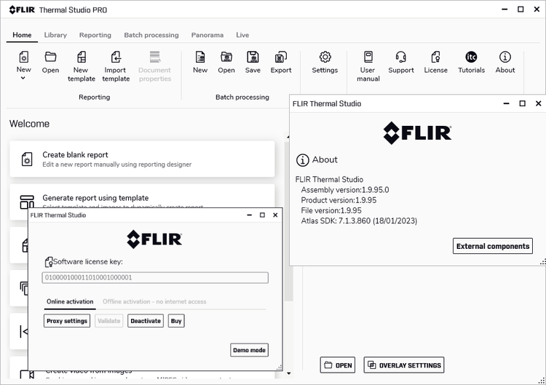Open a report via Reporting Open icon
Screen dimensions: 546x385
pos(50,57)
